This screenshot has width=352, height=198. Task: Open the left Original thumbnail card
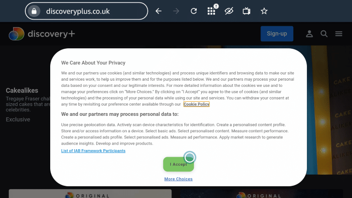click(x=90, y=193)
